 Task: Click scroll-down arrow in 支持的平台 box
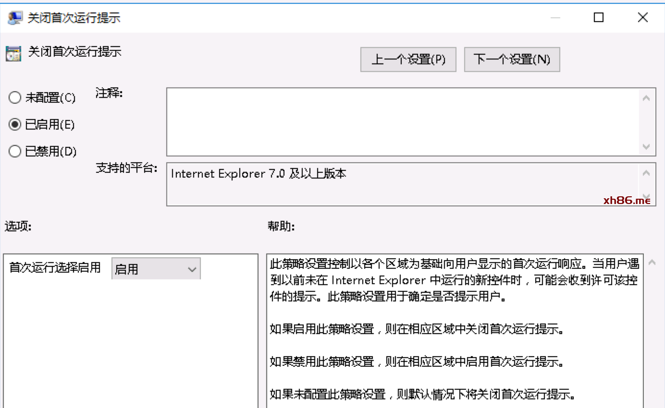(646, 196)
